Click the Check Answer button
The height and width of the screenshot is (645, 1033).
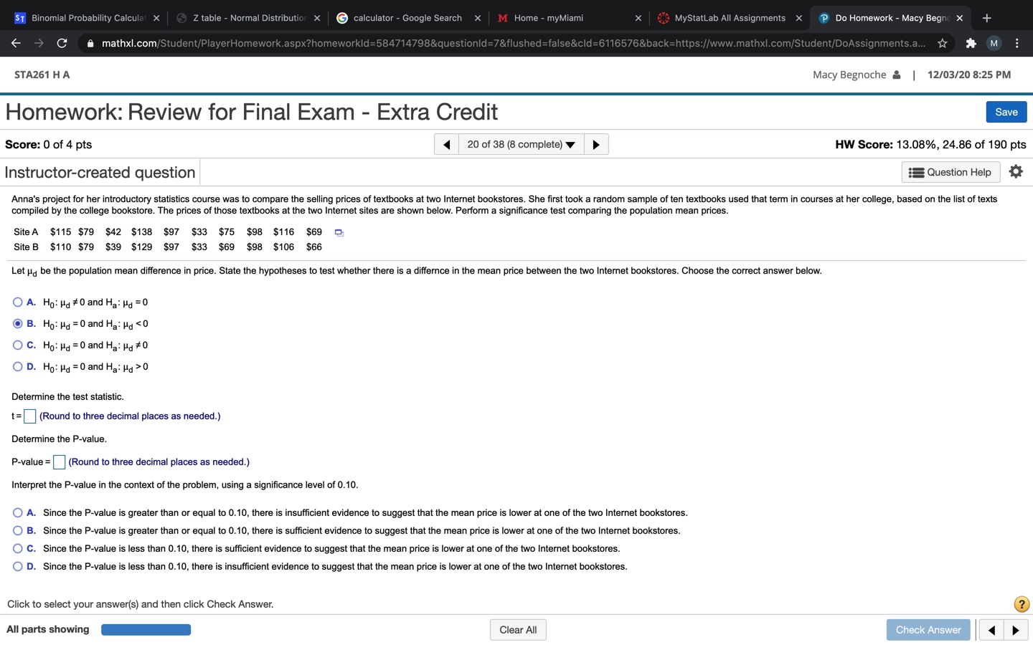(x=928, y=629)
